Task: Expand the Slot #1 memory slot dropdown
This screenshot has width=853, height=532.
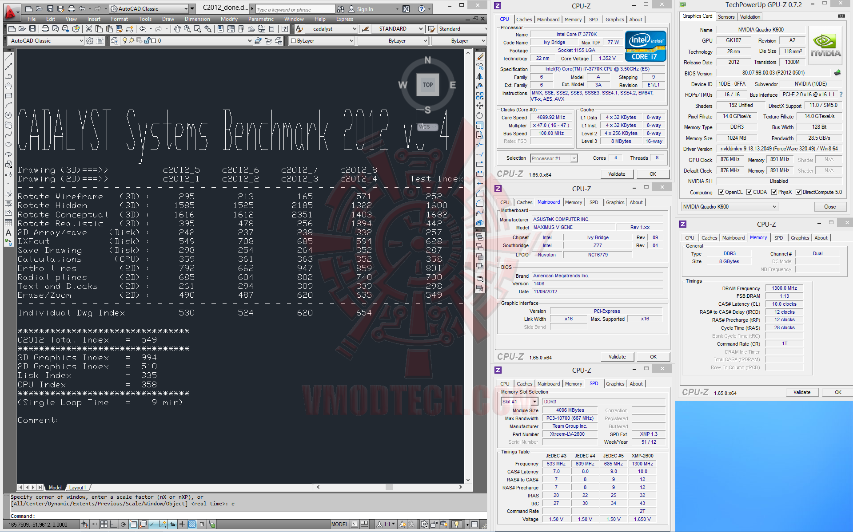Action: (x=534, y=402)
